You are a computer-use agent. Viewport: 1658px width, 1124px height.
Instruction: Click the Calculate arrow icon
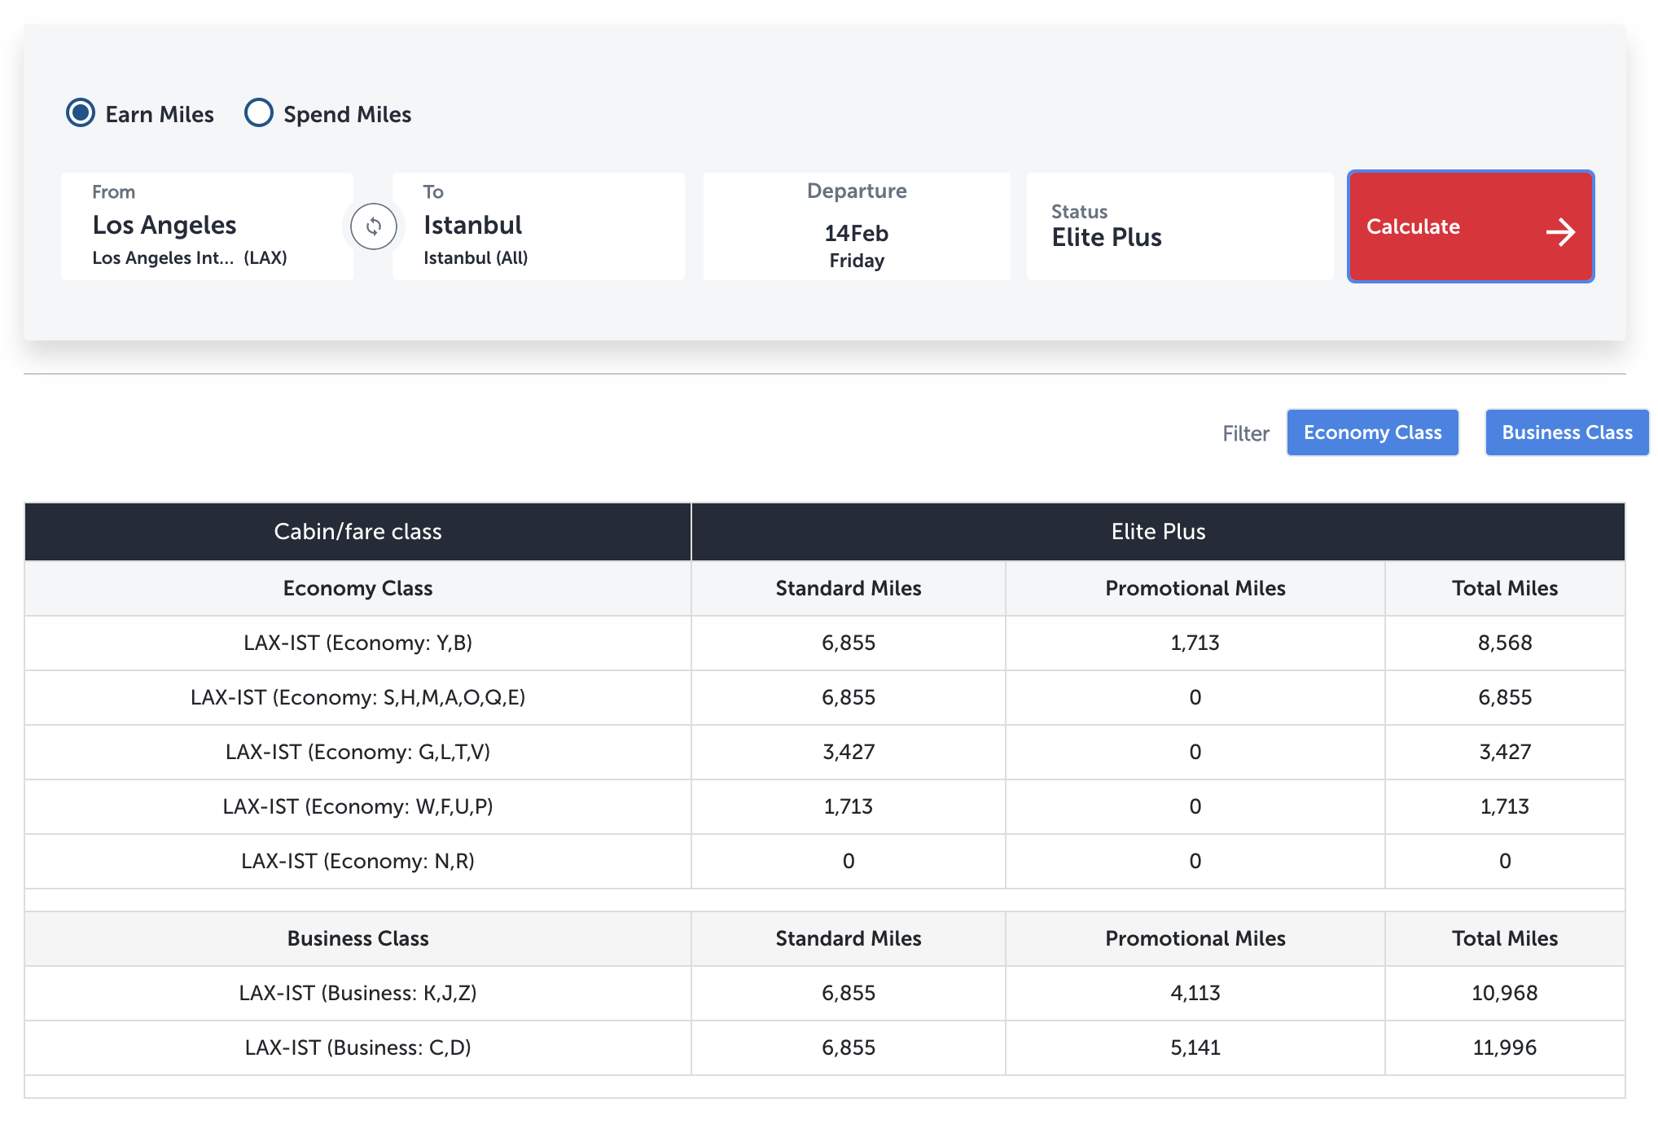(1560, 232)
